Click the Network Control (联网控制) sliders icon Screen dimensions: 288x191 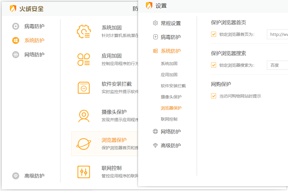(83, 172)
